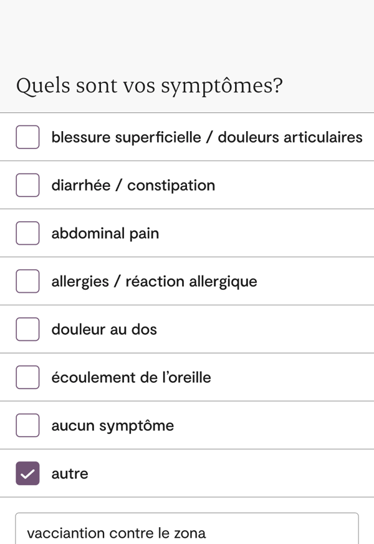Screen dimensions: 374x544
Task: Click the empty gray area above the question
Action: [187, 31]
